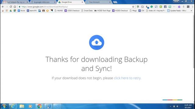The height and width of the screenshot is (109, 195).
Task: Open the CM bookmark
Action: 141,11
